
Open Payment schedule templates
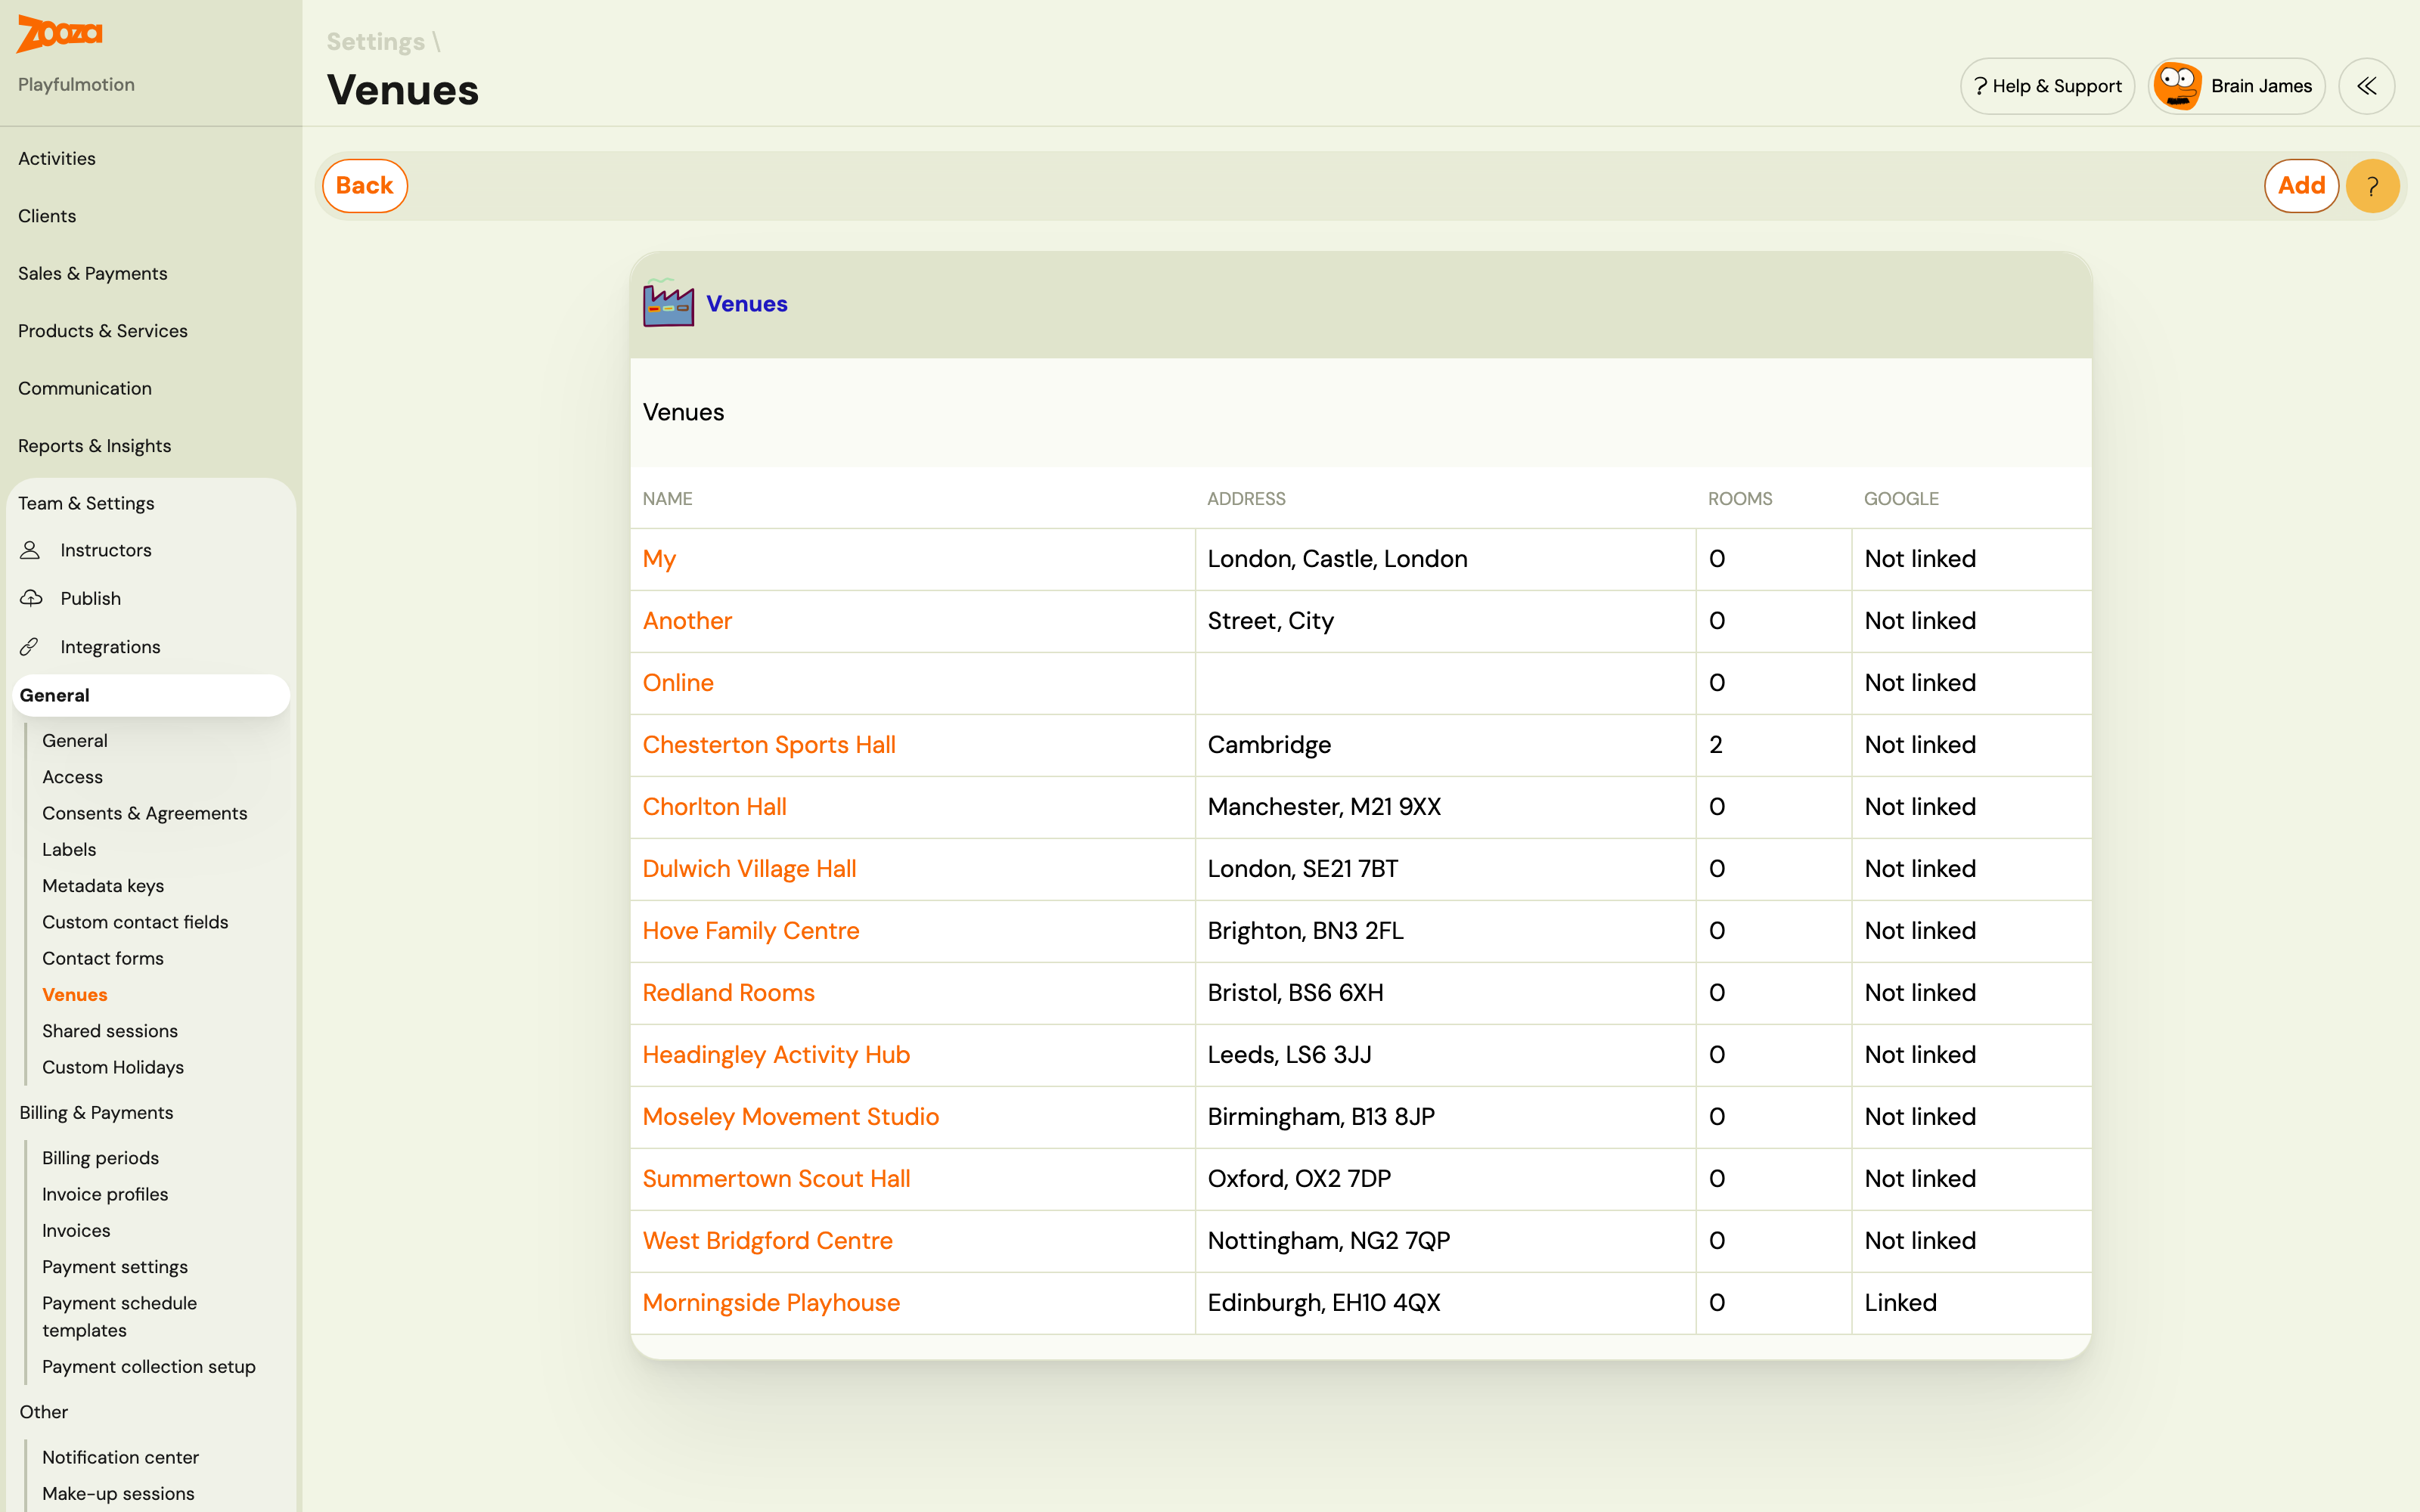coord(119,1317)
